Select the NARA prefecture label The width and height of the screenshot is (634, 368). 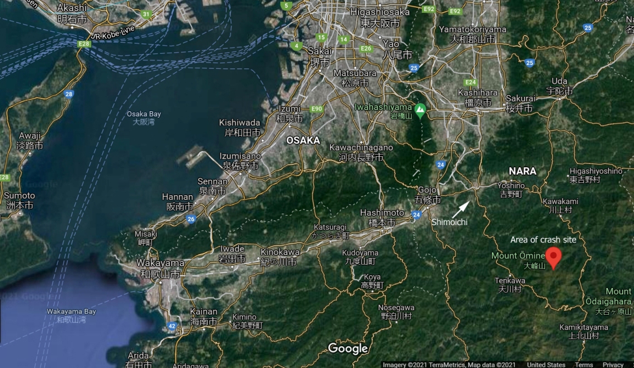click(x=522, y=171)
